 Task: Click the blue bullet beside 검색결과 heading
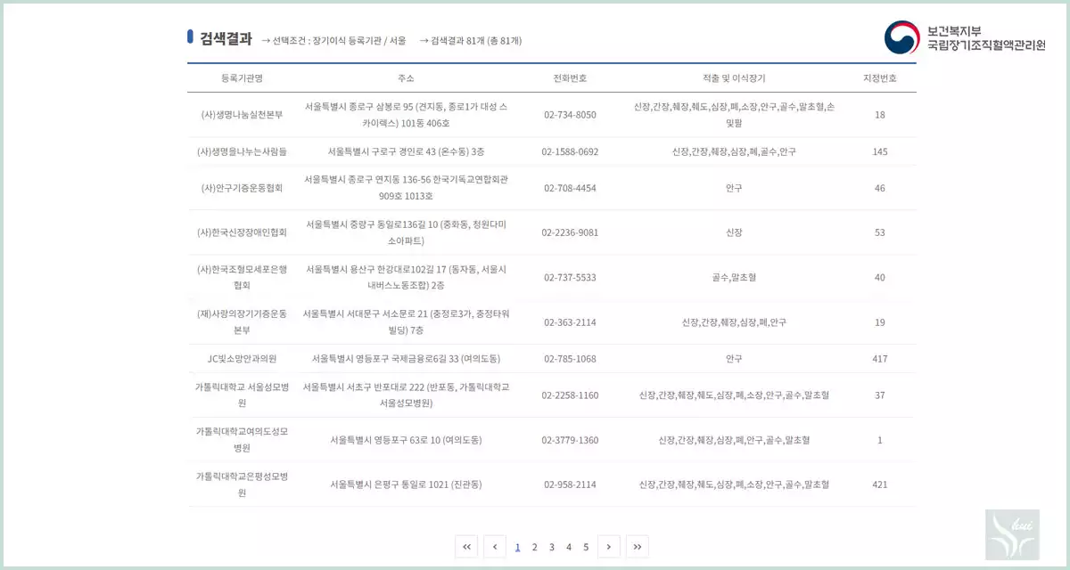point(188,37)
